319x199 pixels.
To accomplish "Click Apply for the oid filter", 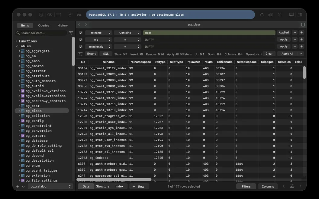I will pos(284,39).
